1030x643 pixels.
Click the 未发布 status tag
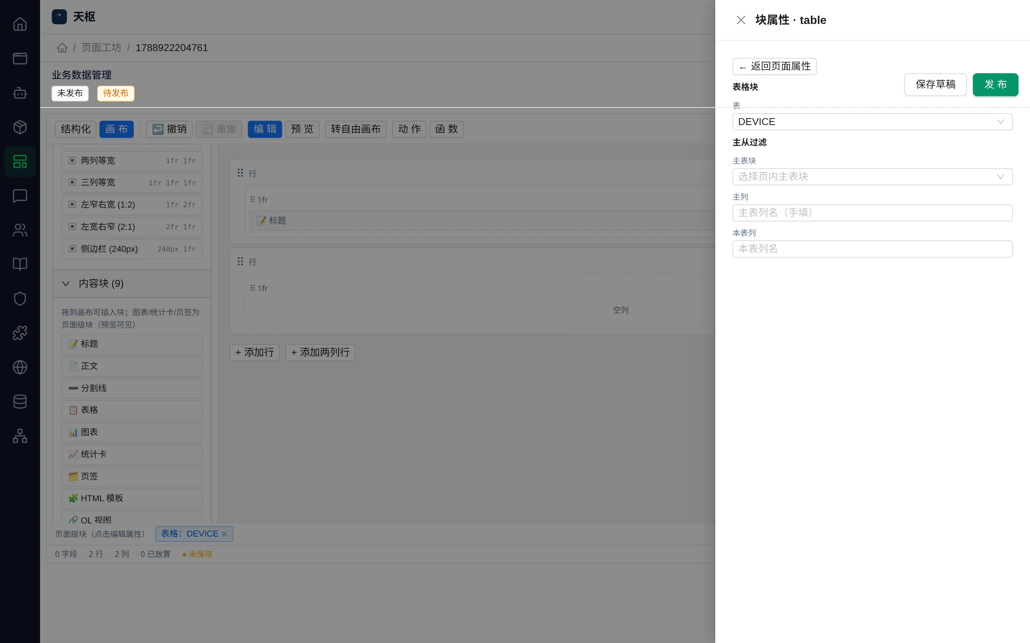(70, 94)
